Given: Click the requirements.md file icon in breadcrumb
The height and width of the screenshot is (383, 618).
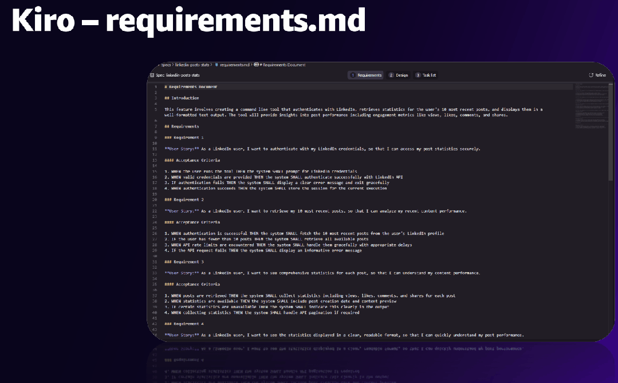Looking at the screenshot, I should tap(217, 65).
